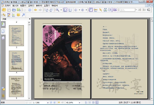Image resolution: width=154 pixels, height=105 pixels.
Task: Open the find box options dropdown
Action: click(136, 10)
